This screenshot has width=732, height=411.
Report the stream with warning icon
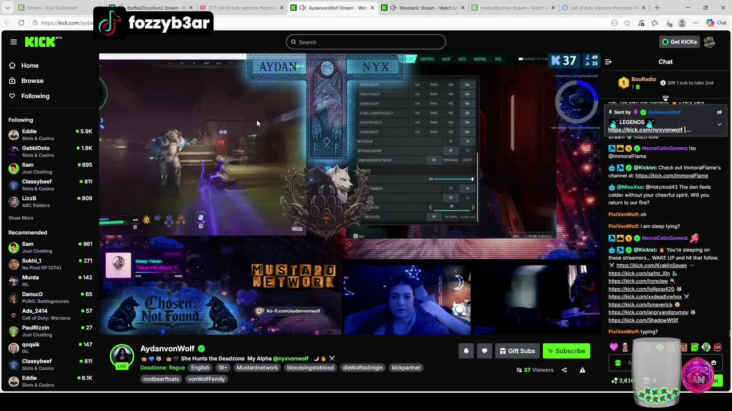tap(582, 370)
